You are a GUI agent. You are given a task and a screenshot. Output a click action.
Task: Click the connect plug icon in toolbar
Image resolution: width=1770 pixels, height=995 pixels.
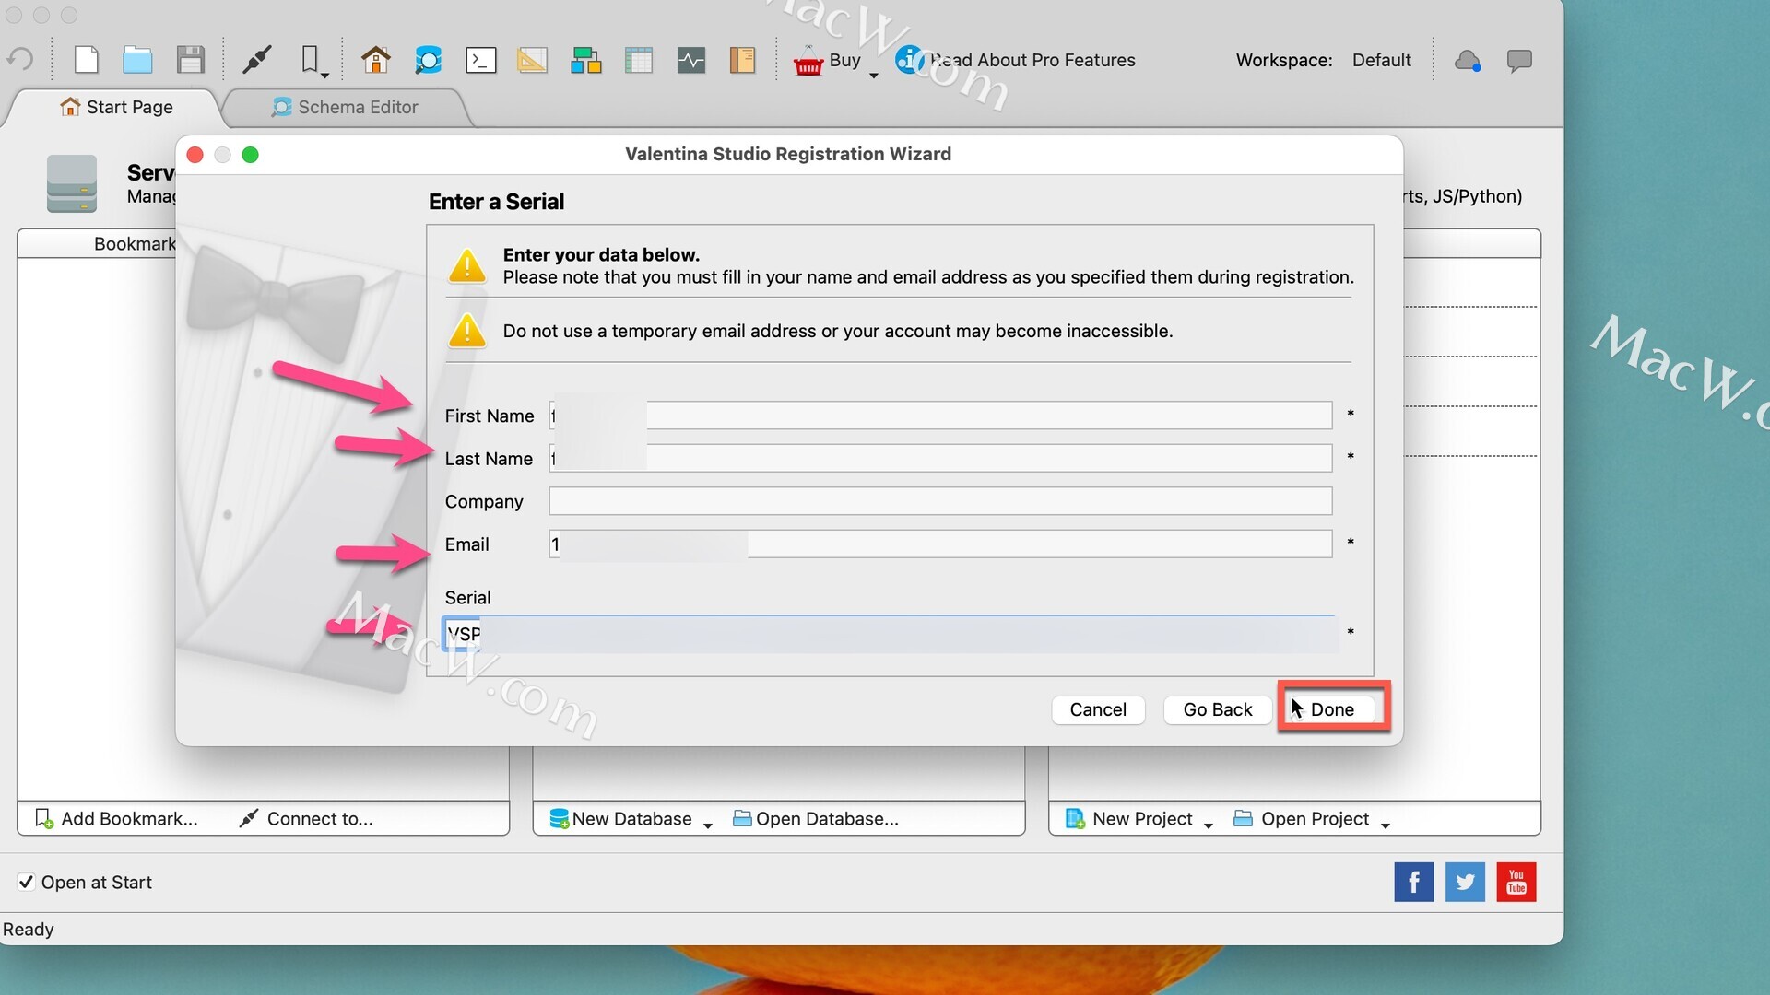tap(257, 60)
